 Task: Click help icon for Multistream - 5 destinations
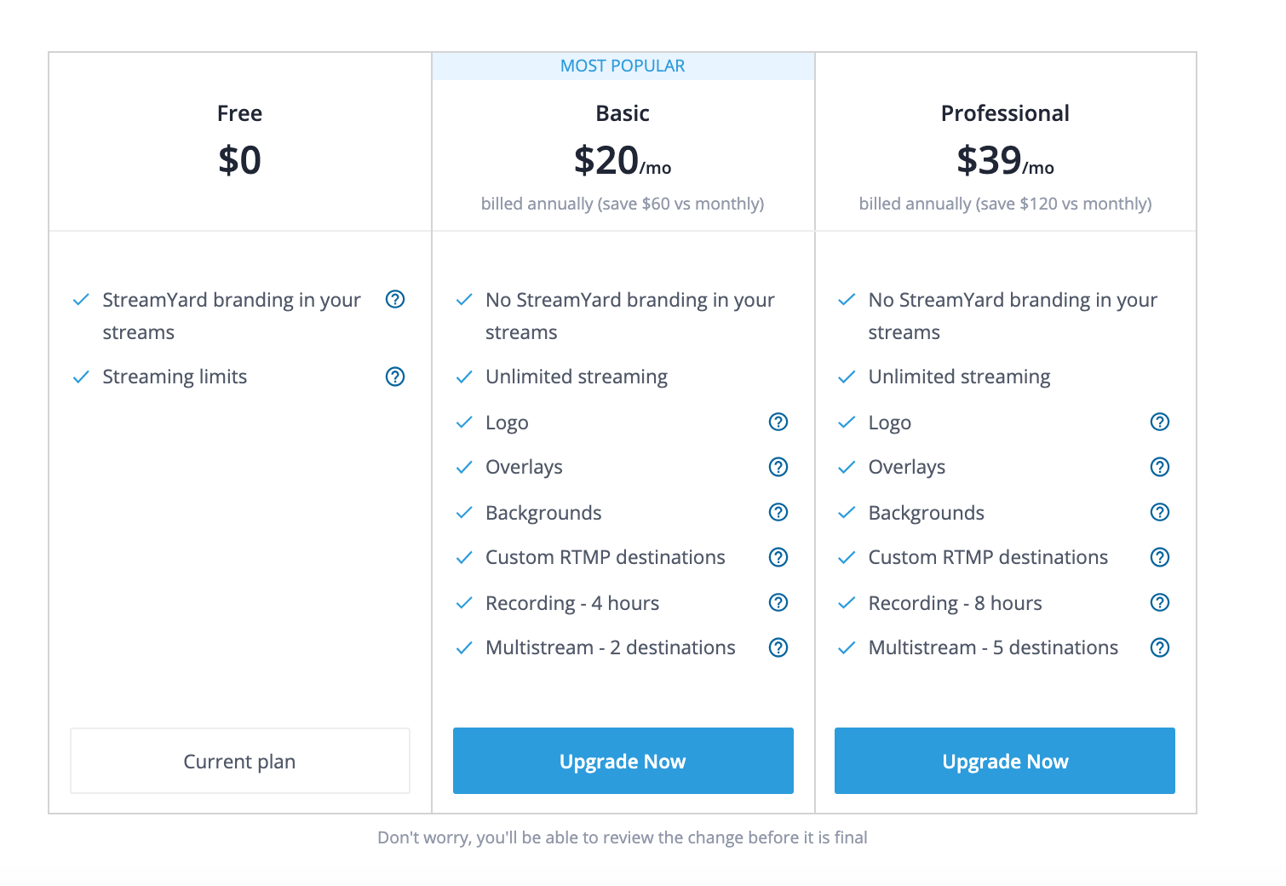click(x=1160, y=647)
